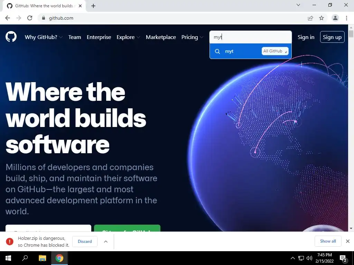Click the browser forward arrow
Viewport: 354px width, 265px height.
pyautogui.click(x=19, y=18)
